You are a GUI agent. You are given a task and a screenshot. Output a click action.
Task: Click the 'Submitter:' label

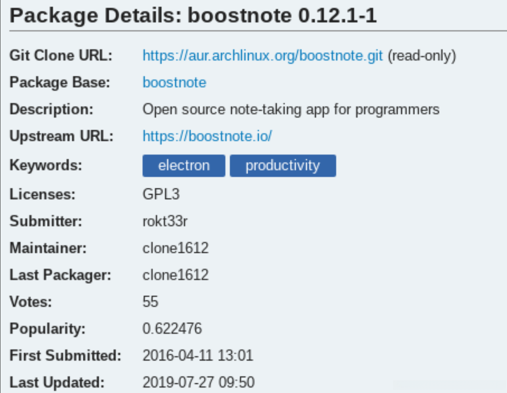pos(46,221)
